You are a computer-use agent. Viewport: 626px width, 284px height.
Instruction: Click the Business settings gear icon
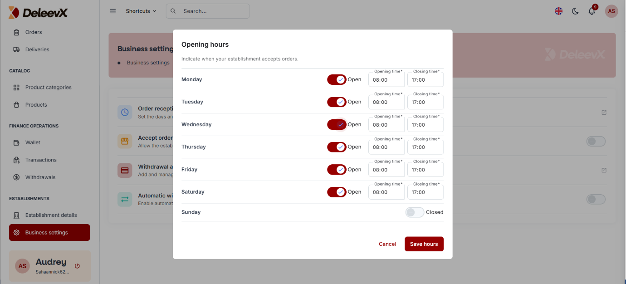[x=16, y=233]
